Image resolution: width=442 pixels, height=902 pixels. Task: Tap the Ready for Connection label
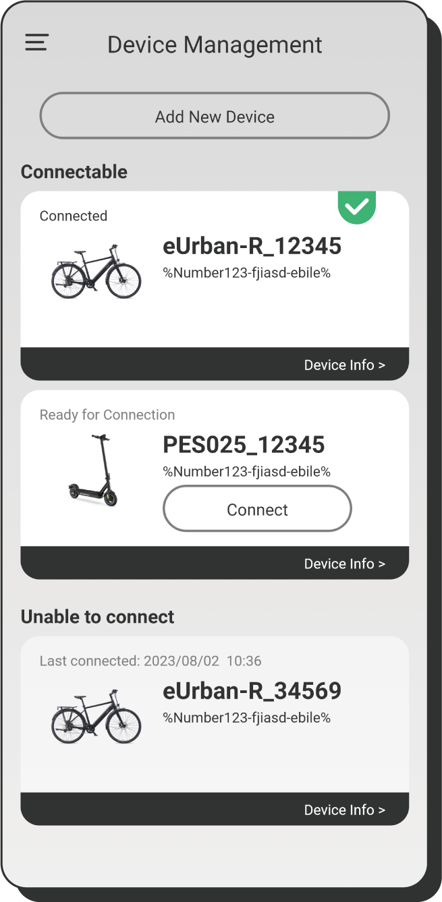pos(107,415)
